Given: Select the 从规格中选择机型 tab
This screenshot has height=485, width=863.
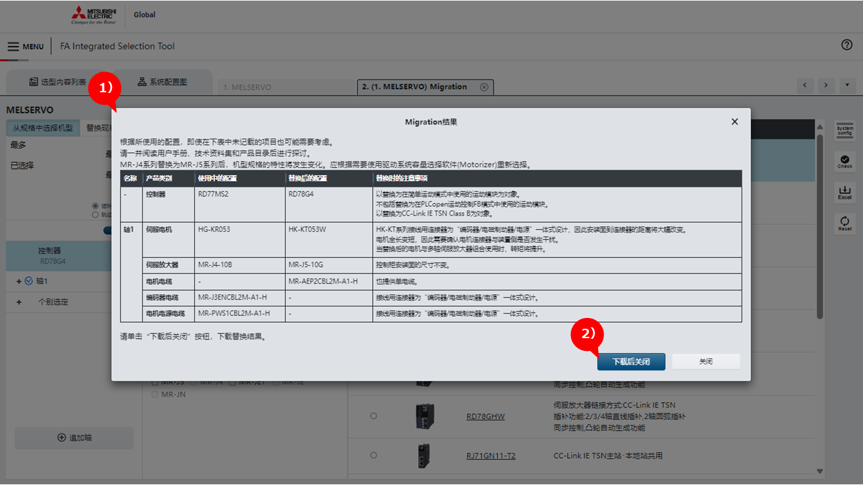Looking at the screenshot, I should pyautogui.click(x=42, y=128).
